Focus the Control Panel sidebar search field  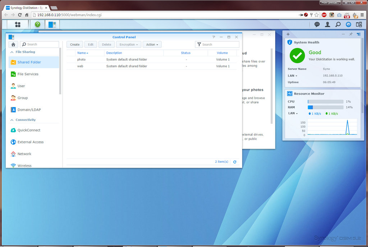pyautogui.click(x=40, y=44)
